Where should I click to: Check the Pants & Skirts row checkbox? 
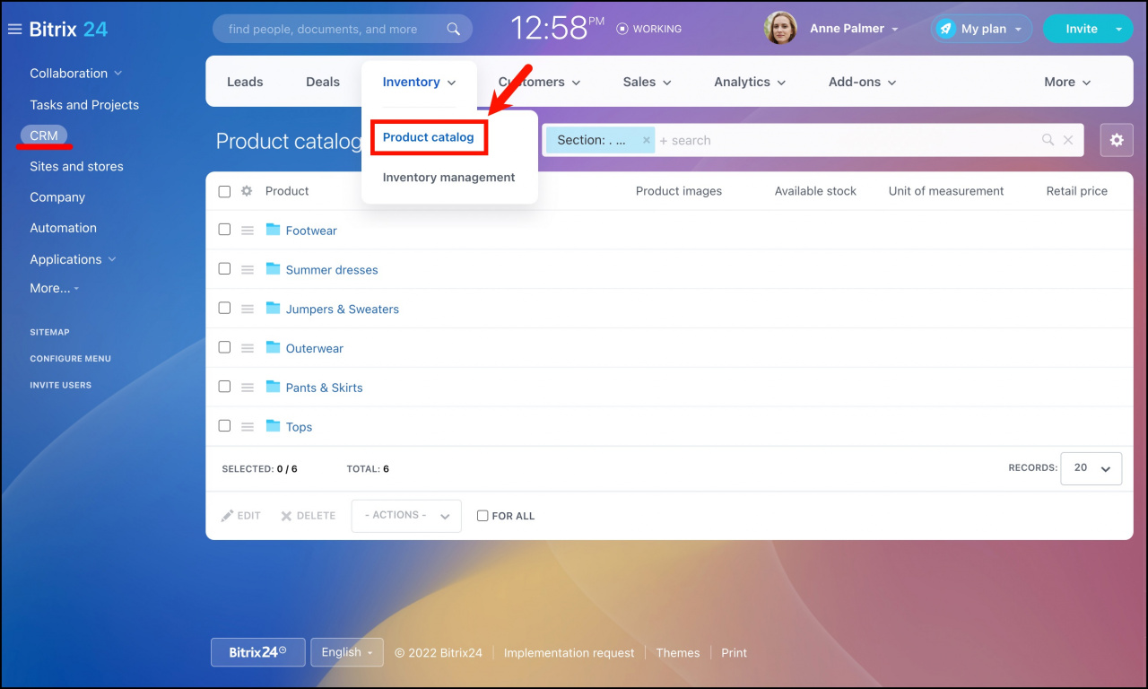(x=224, y=387)
